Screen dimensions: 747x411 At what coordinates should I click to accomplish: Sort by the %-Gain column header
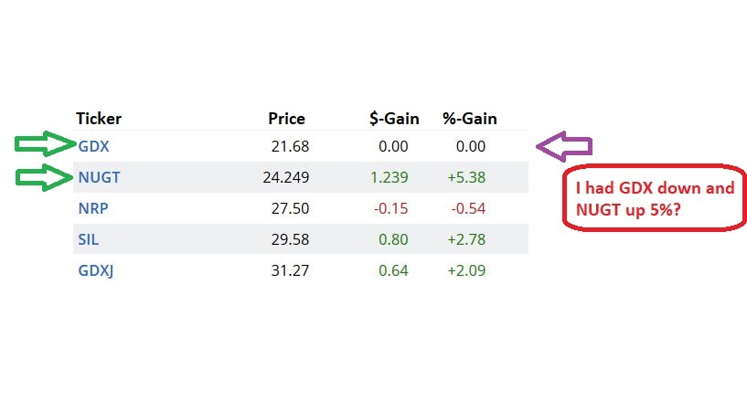tap(469, 119)
